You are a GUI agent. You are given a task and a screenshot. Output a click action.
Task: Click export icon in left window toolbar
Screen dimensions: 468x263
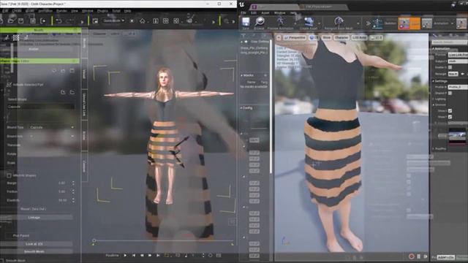(x=43, y=21)
